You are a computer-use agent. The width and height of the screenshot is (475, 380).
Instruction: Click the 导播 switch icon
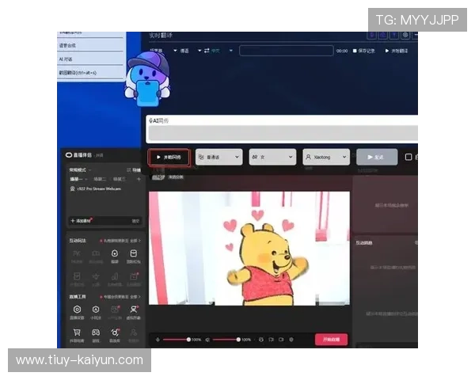point(133,170)
